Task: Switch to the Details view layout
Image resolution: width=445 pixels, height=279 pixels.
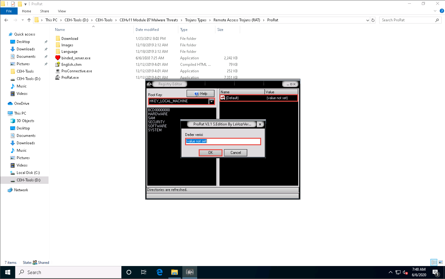Action: point(434,262)
